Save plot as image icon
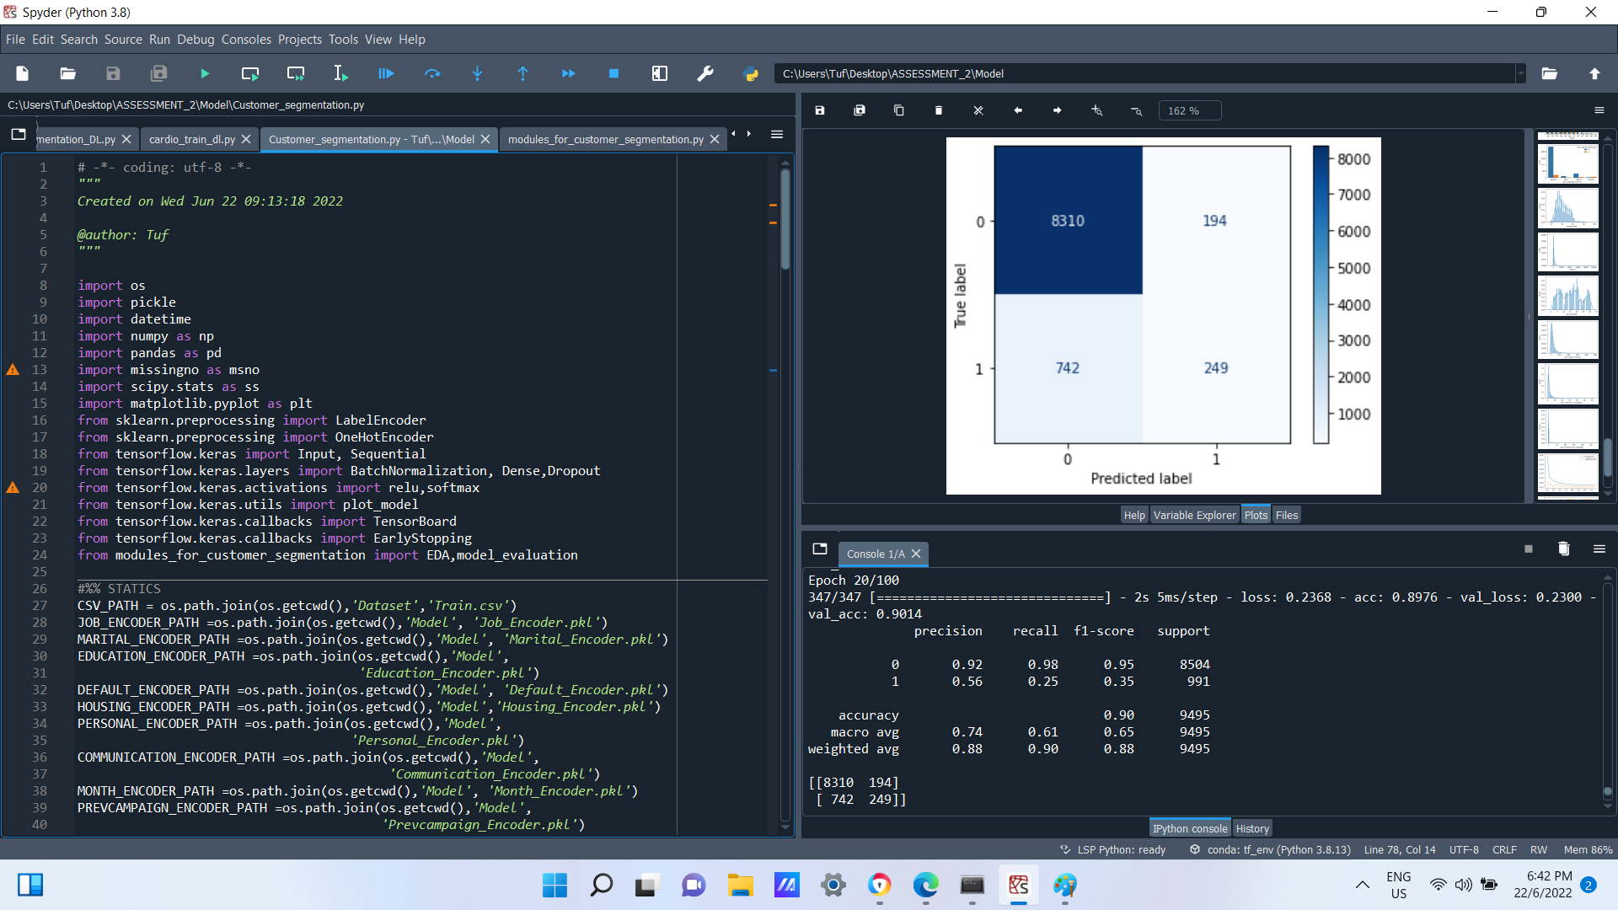This screenshot has height=910, width=1618. (x=820, y=110)
